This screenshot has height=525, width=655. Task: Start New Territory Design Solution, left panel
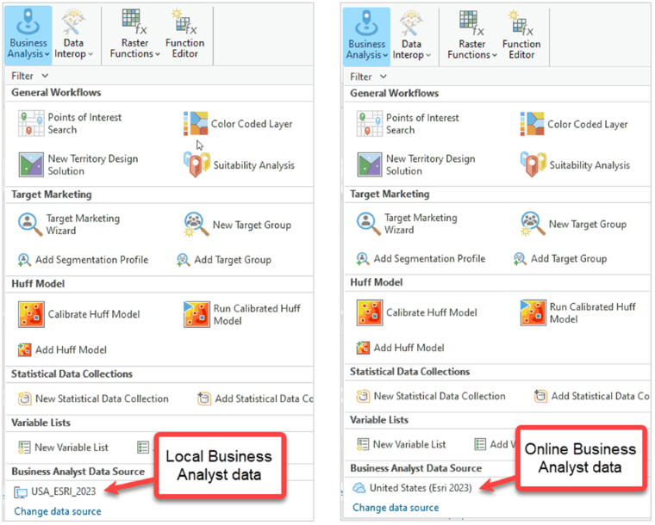[x=78, y=164]
